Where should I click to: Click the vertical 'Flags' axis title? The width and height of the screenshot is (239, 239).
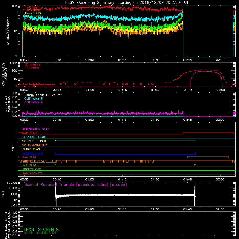click(12, 149)
